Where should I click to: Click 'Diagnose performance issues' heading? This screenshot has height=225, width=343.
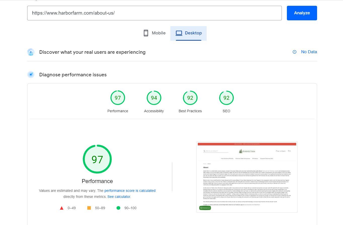click(x=73, y=75)
